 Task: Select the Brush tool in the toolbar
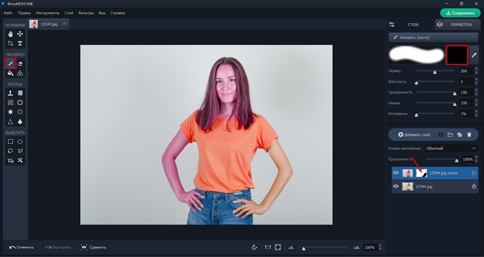pos(10,63)
